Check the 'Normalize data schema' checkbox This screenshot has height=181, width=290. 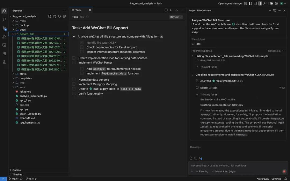coord(74,80)
